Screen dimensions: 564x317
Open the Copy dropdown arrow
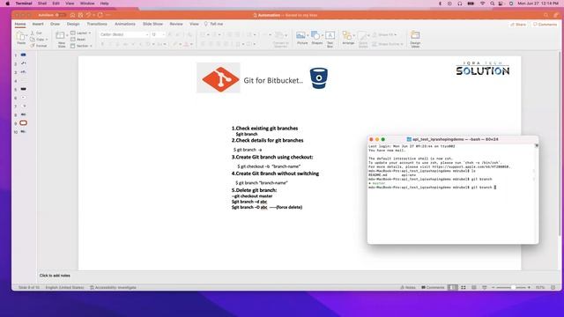pyautogui.click(x=47, y=40)
